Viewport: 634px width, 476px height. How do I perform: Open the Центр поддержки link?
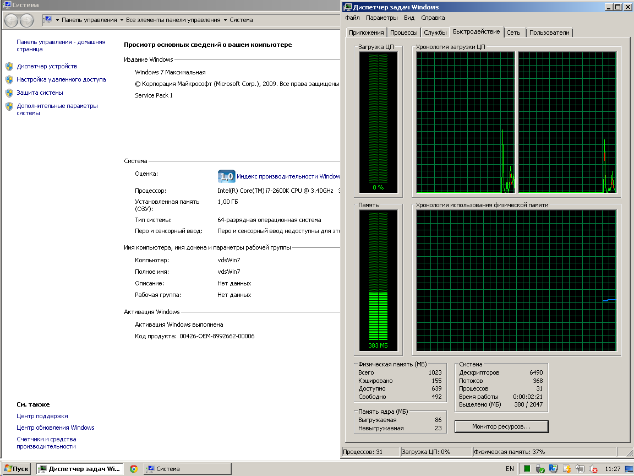click(x=42, y=416)
